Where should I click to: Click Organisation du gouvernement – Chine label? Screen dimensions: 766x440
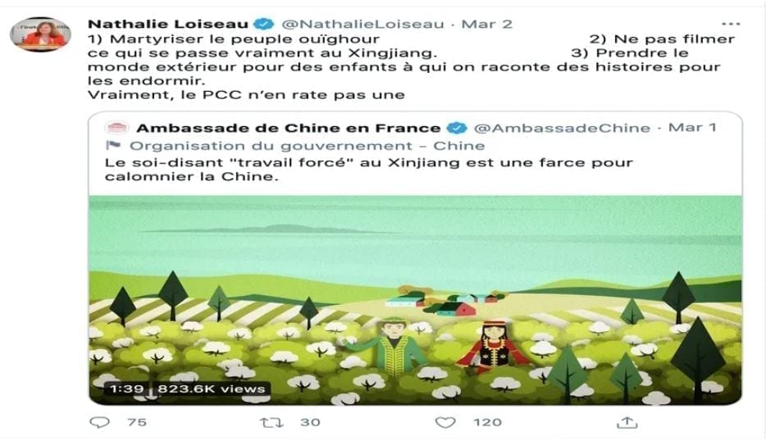[308, 146]
